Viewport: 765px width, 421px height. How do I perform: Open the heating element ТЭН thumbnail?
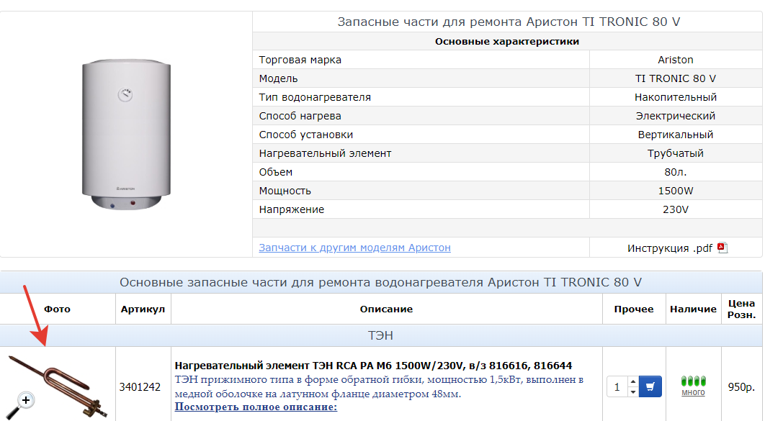coord(58,386)
